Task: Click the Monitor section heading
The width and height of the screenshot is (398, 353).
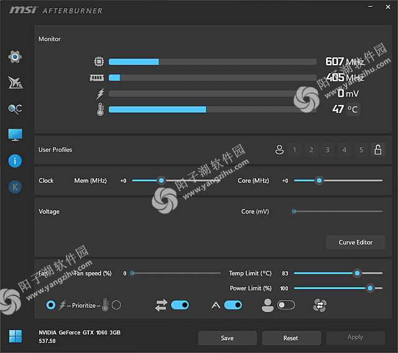Action: tap(50, 39)
